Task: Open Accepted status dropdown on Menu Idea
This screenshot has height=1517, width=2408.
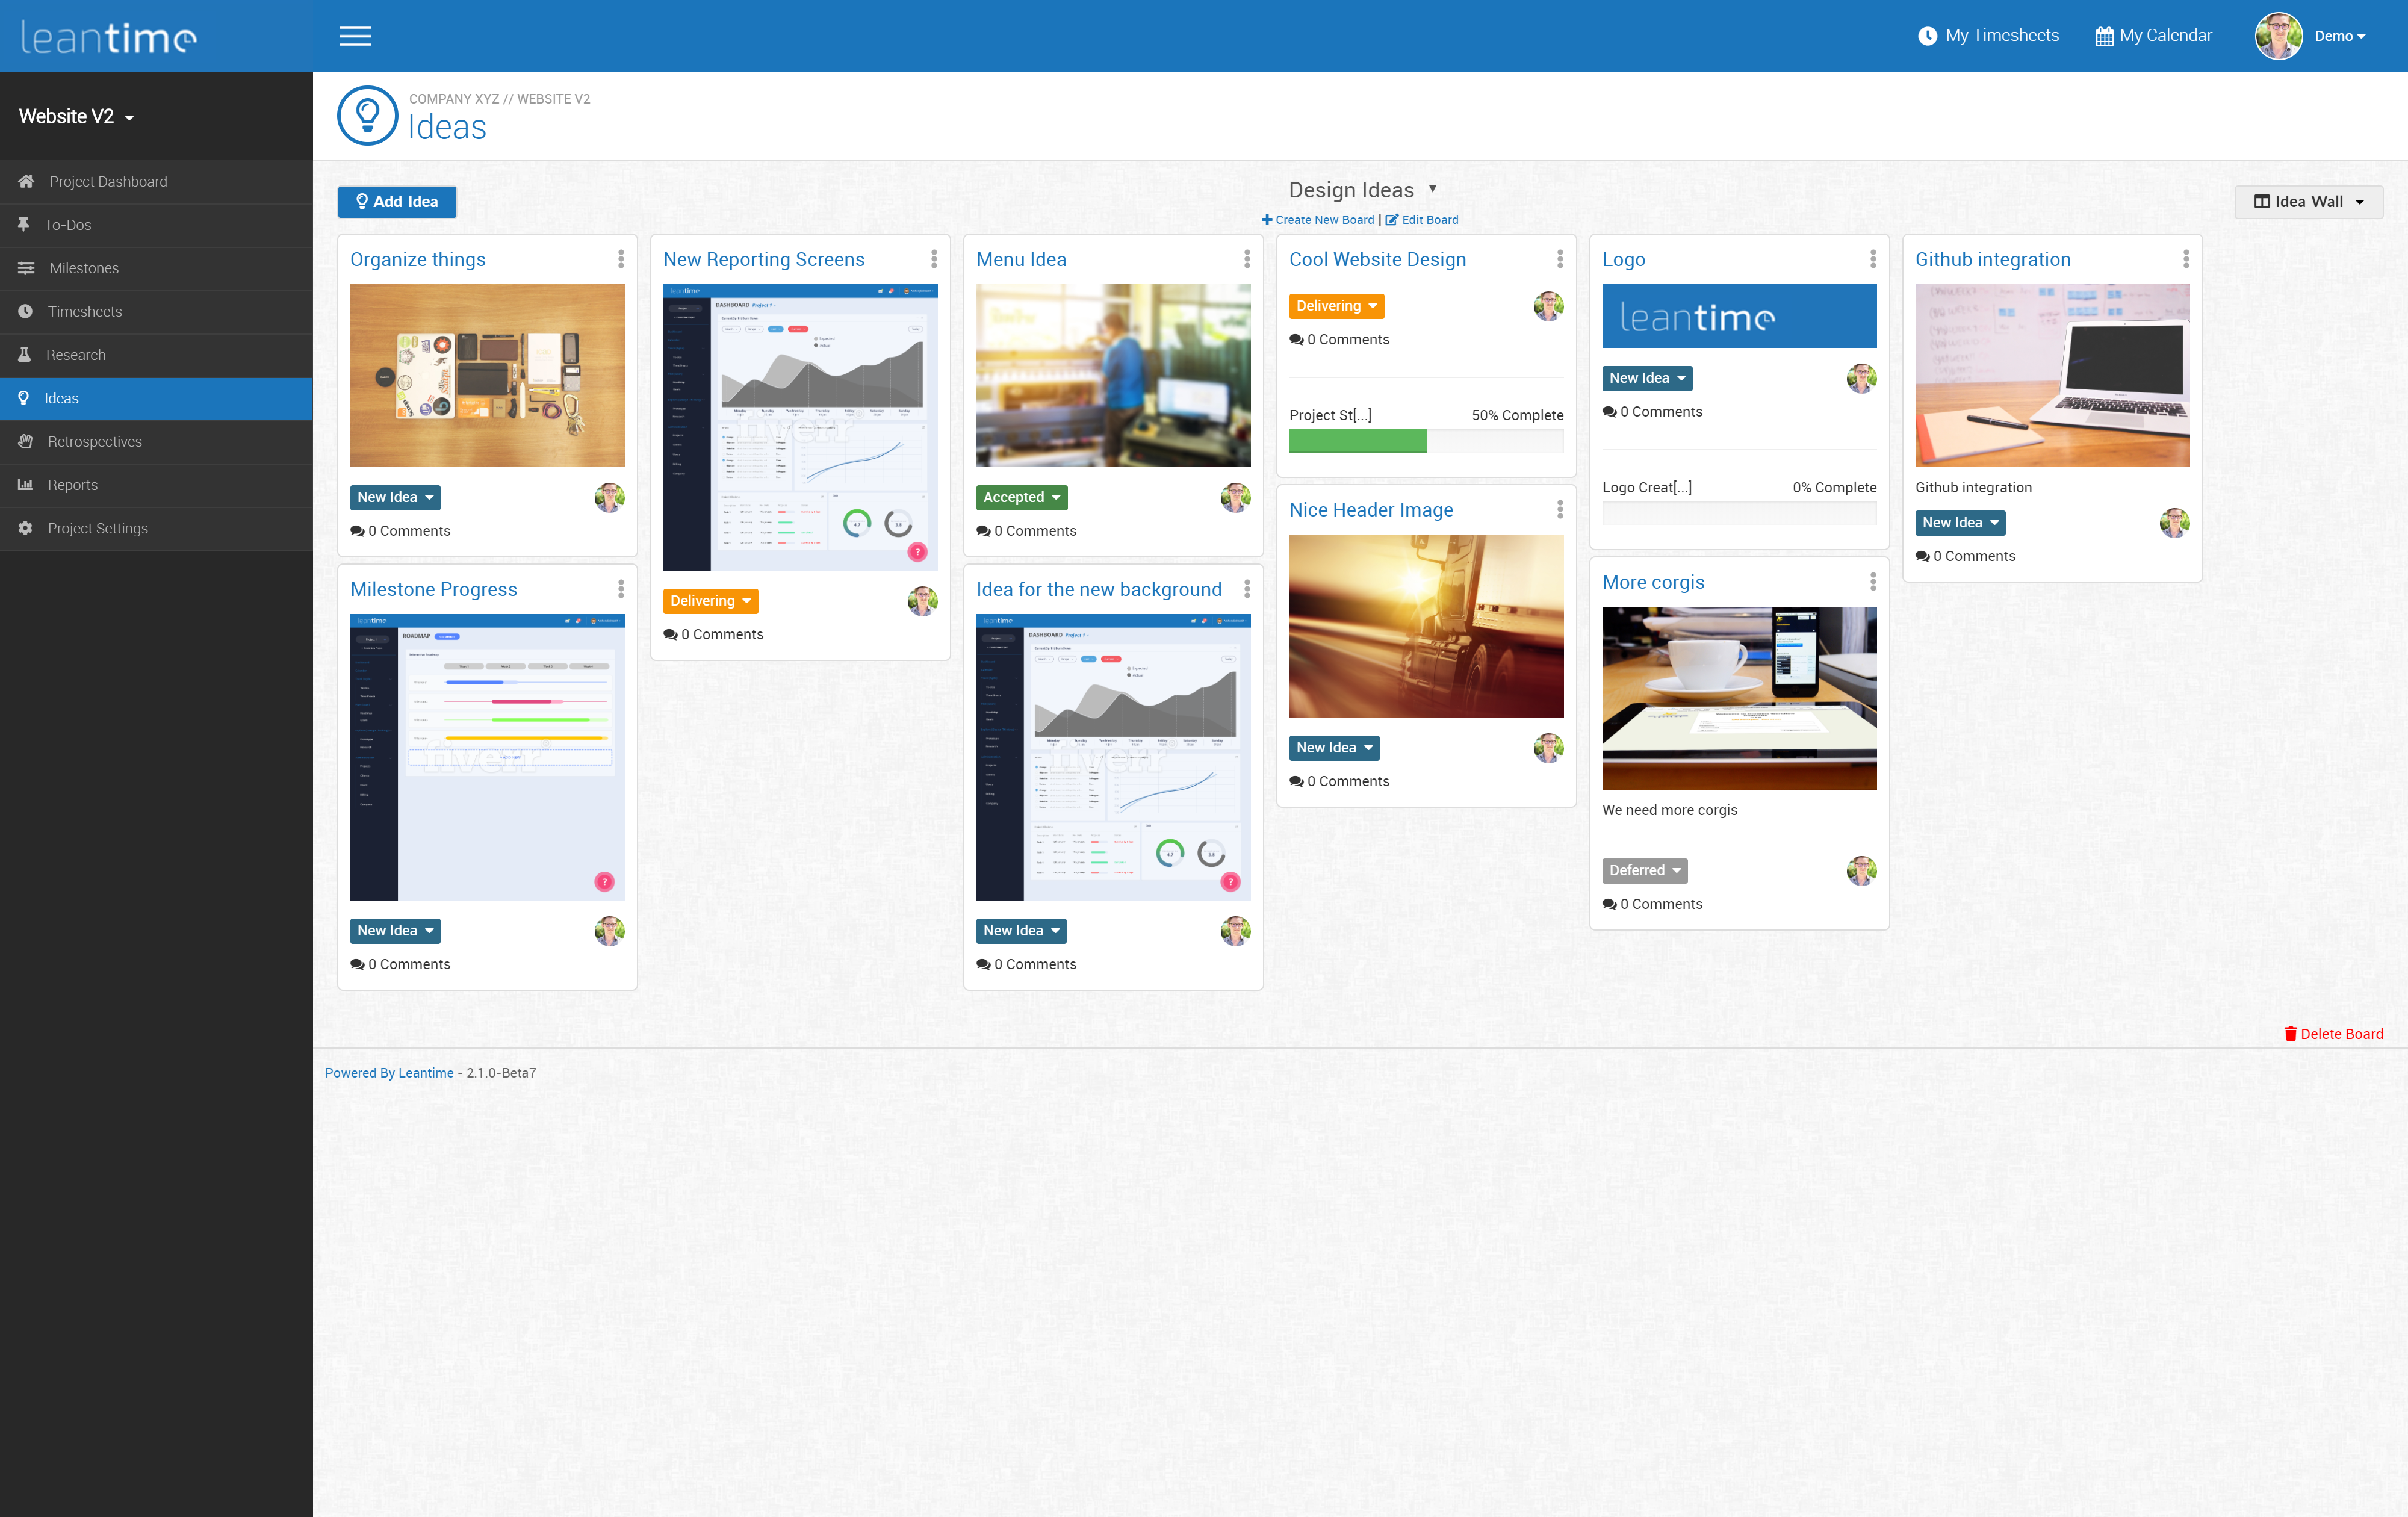Action: 1021,497
